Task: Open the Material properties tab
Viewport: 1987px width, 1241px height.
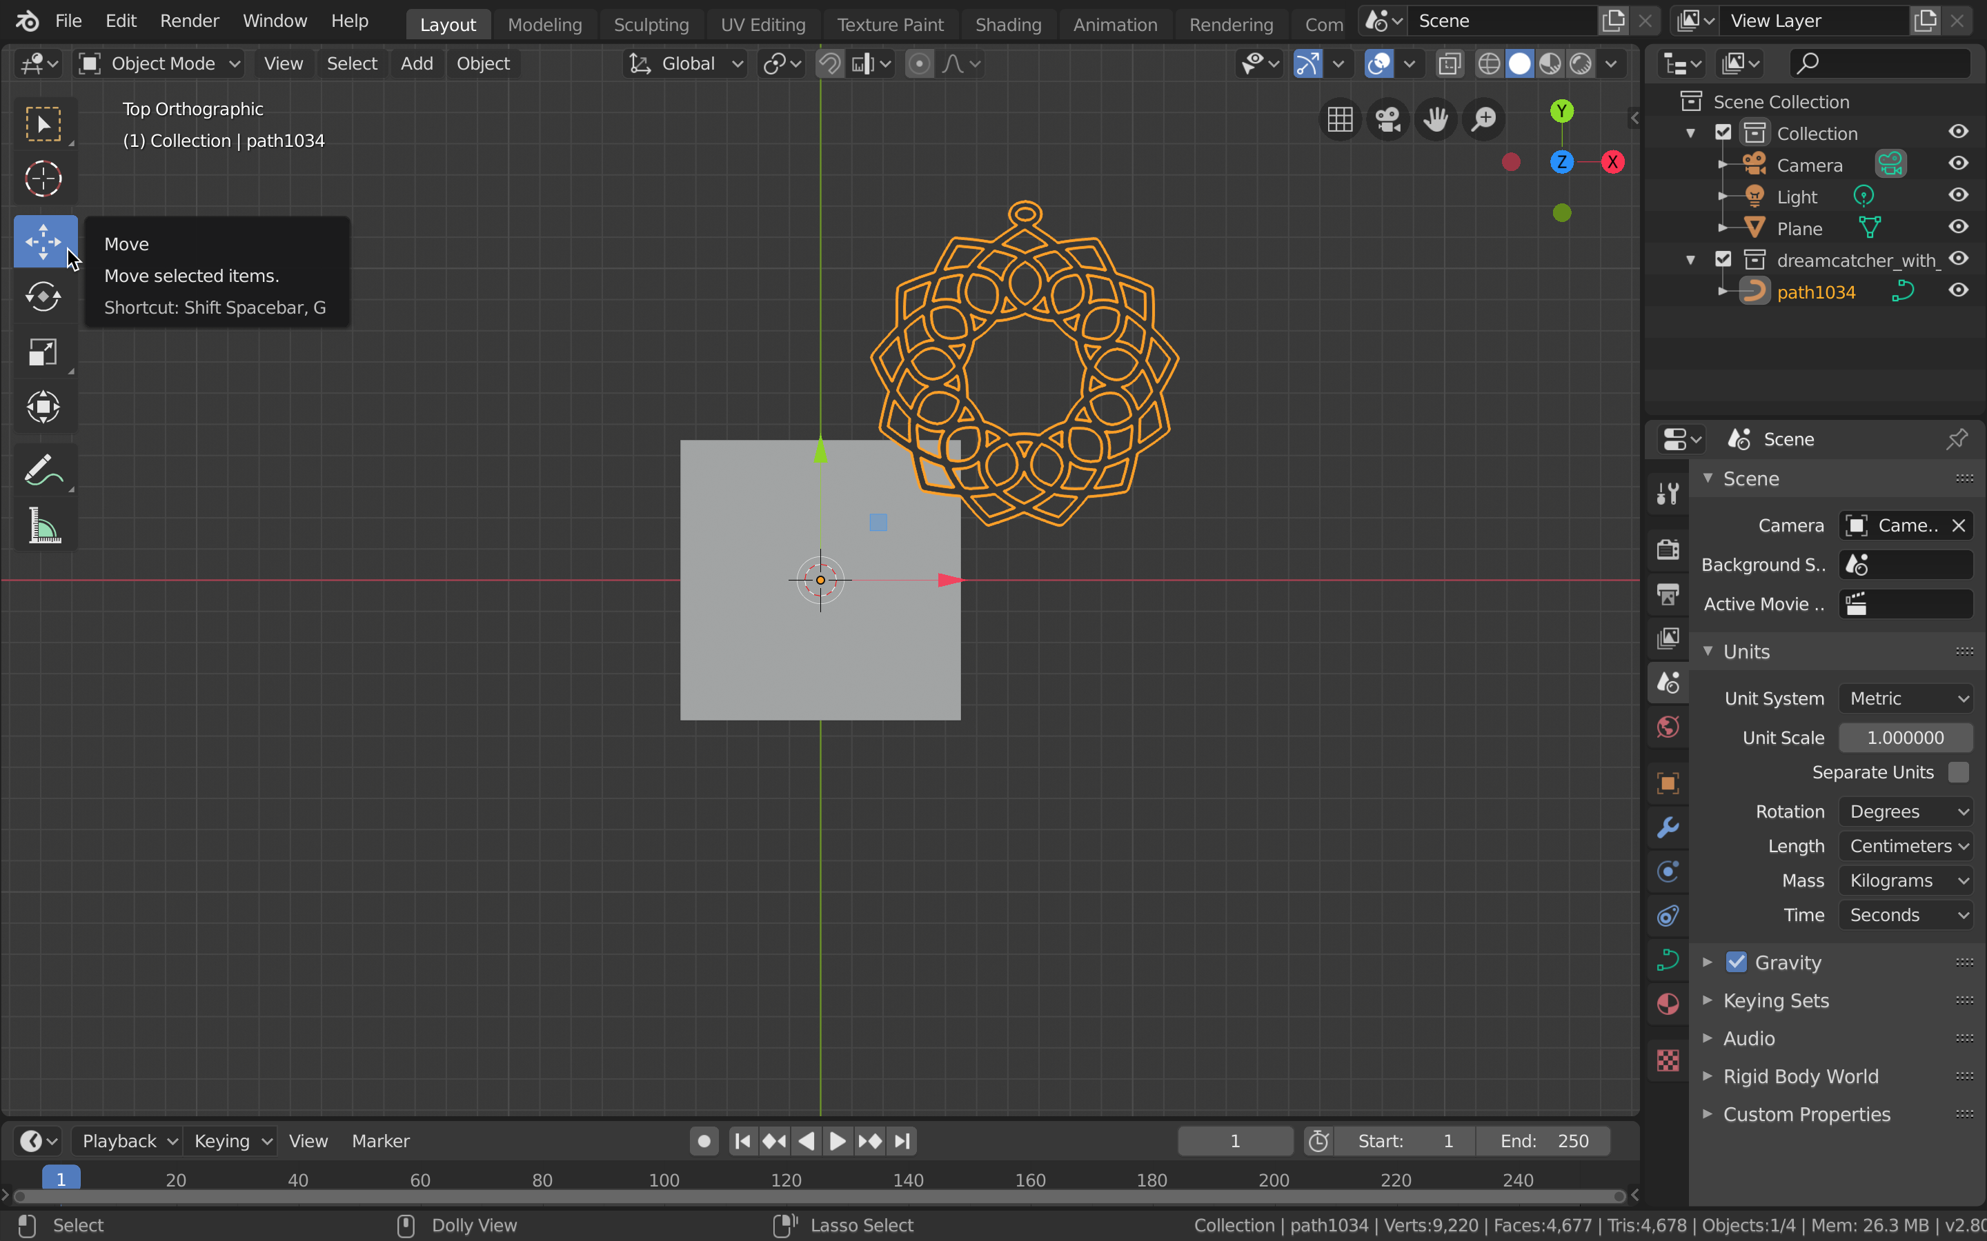Action: pos(1668,1004)
